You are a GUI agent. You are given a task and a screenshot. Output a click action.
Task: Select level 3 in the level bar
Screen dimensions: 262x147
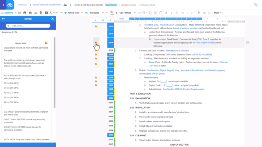tap(166, 19)
